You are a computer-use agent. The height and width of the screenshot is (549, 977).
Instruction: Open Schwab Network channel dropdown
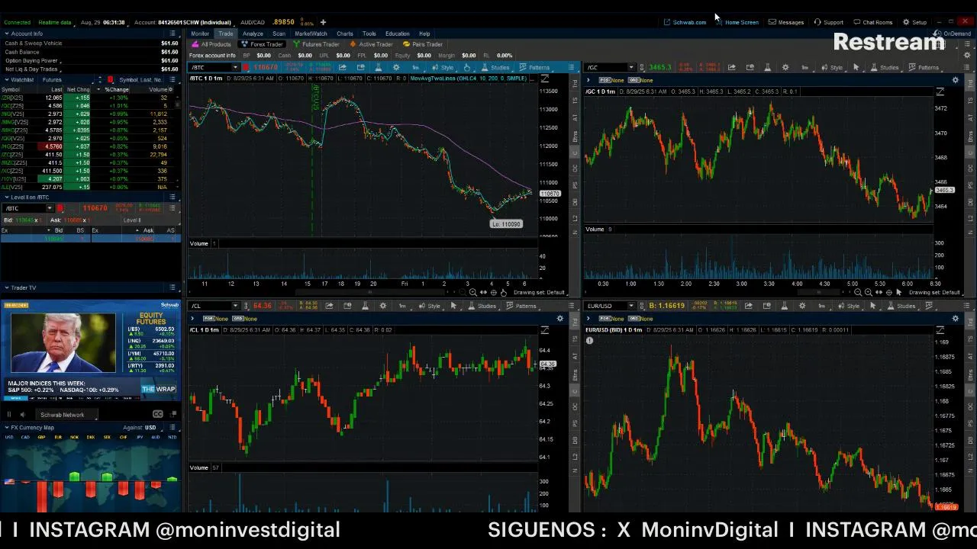[x=66, y=415]
